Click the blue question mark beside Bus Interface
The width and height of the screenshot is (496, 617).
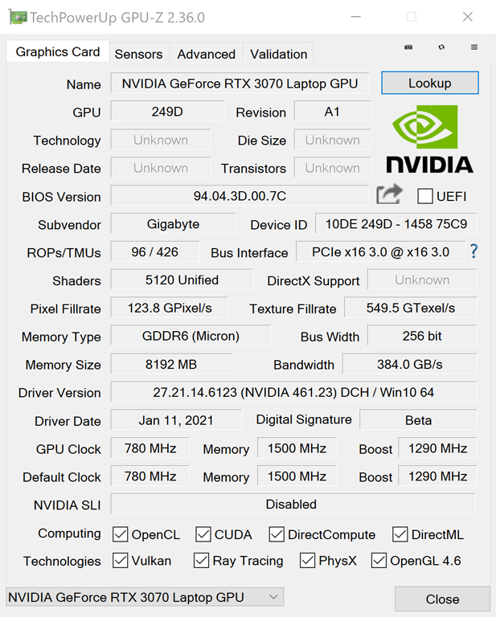473,251
